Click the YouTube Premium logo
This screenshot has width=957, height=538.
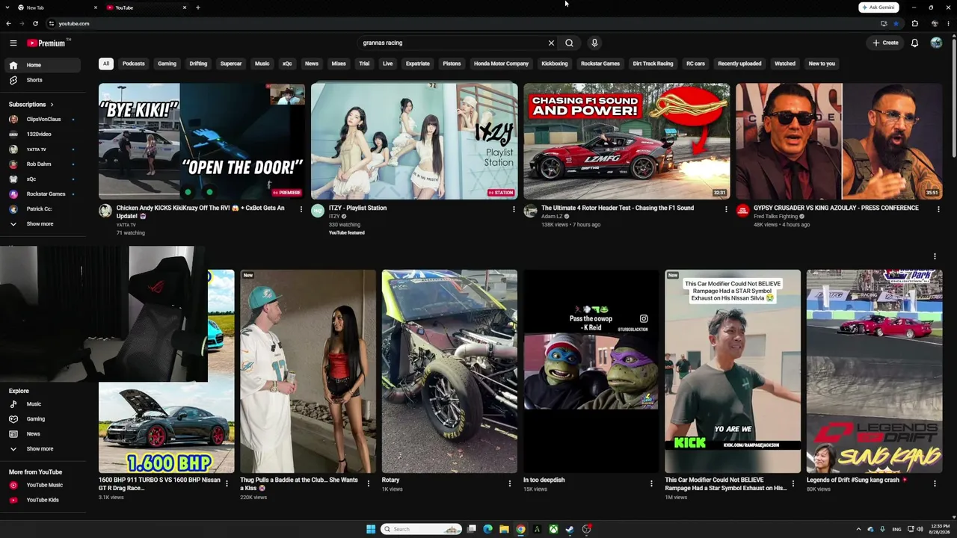tap(46, 43)
